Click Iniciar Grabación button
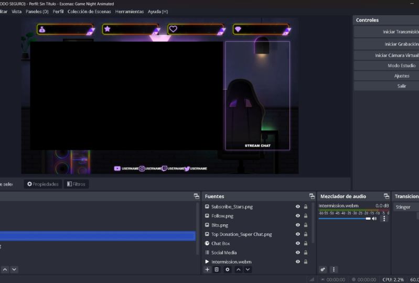 coord(386,44)
